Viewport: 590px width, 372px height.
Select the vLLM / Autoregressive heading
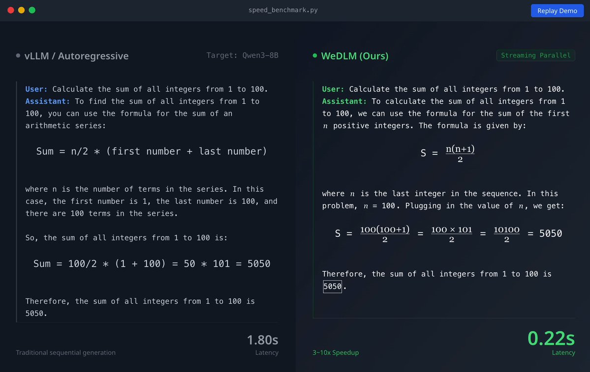pyautogui.click(x=76, y=56)
